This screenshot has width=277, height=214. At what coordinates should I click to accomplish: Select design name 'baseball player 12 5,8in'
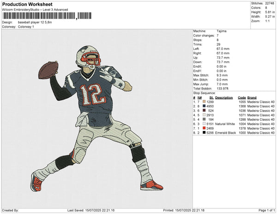(35, 23)
